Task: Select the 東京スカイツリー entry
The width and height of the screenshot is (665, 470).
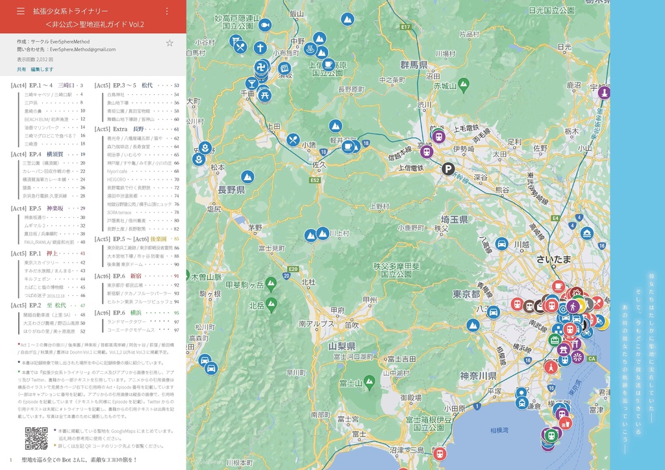Action: [x=55, y=263]
